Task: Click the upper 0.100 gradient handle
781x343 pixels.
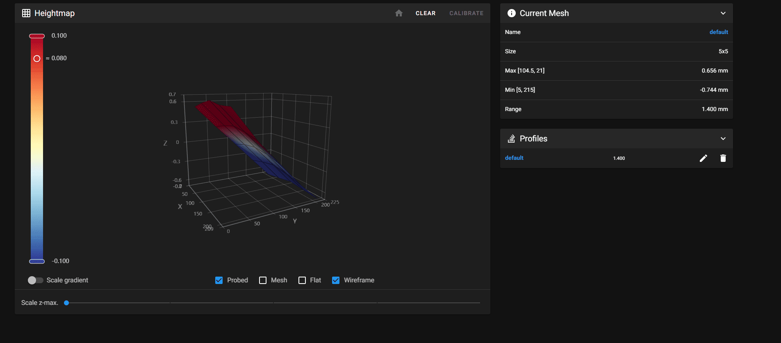Action: [x=37, y=36]
